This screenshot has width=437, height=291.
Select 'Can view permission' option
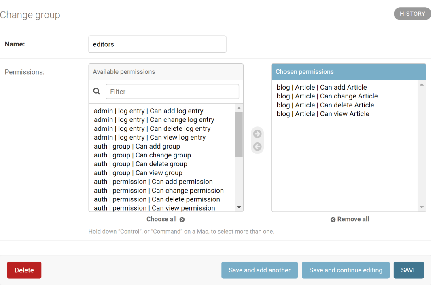(155, 208)
